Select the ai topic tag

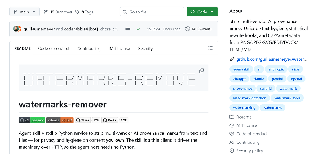coord(259,69)
